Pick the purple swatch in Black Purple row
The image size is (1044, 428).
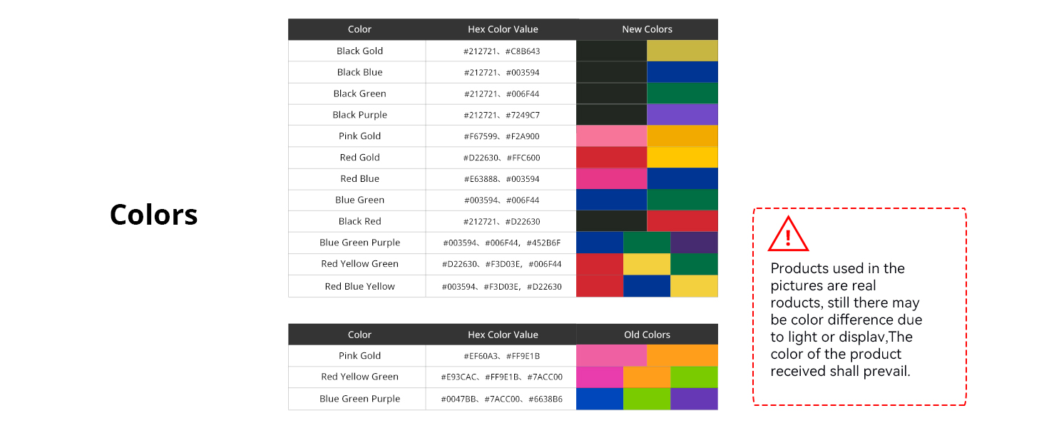pos(682,115)
